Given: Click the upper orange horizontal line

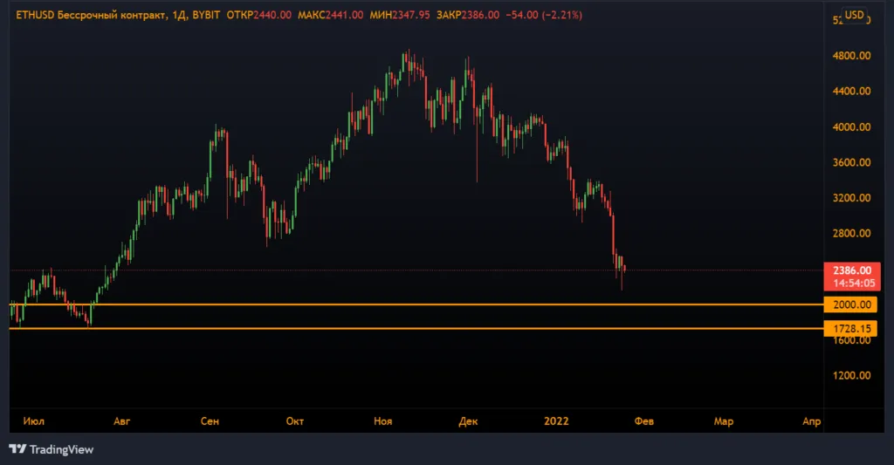Looking at the screenshot, I should tap(416, 304).
